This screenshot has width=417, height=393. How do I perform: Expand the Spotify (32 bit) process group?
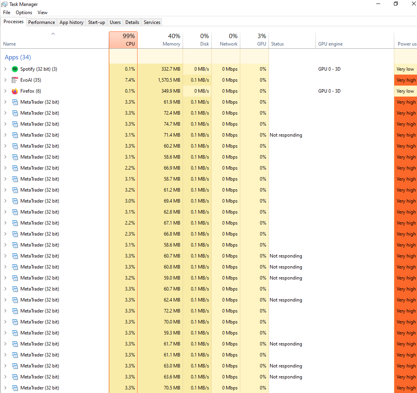pos(5,69)
